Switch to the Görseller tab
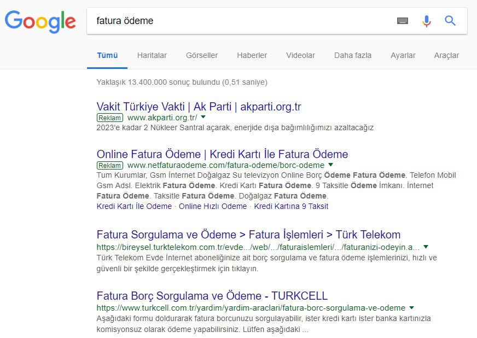 tap(201, 55)
